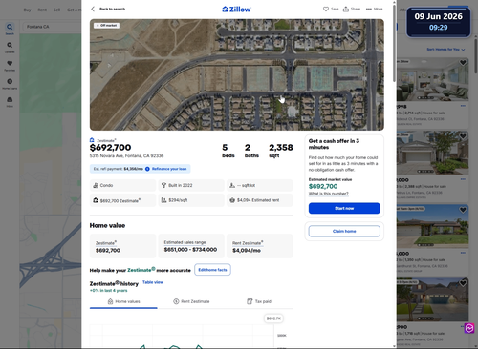The width and height of the screenshot is (478, 349).
Task: Favorite the 2,714 sqft house listing
Action: (x=463, y=63)
